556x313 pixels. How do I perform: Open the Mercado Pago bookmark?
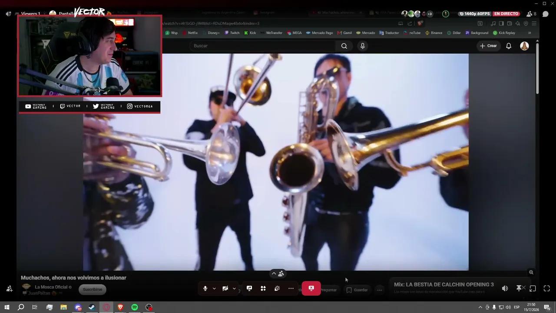click(319, 33)
